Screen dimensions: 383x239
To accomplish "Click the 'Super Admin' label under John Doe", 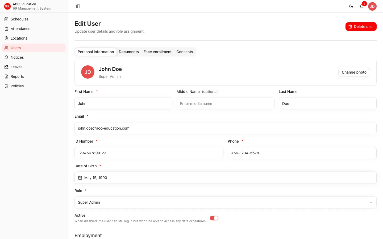I will (110, 76).
